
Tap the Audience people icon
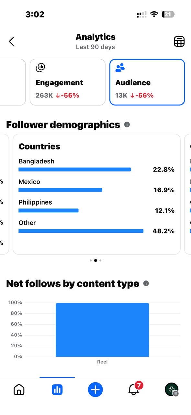pyautogui.click(x=120, y=67)
